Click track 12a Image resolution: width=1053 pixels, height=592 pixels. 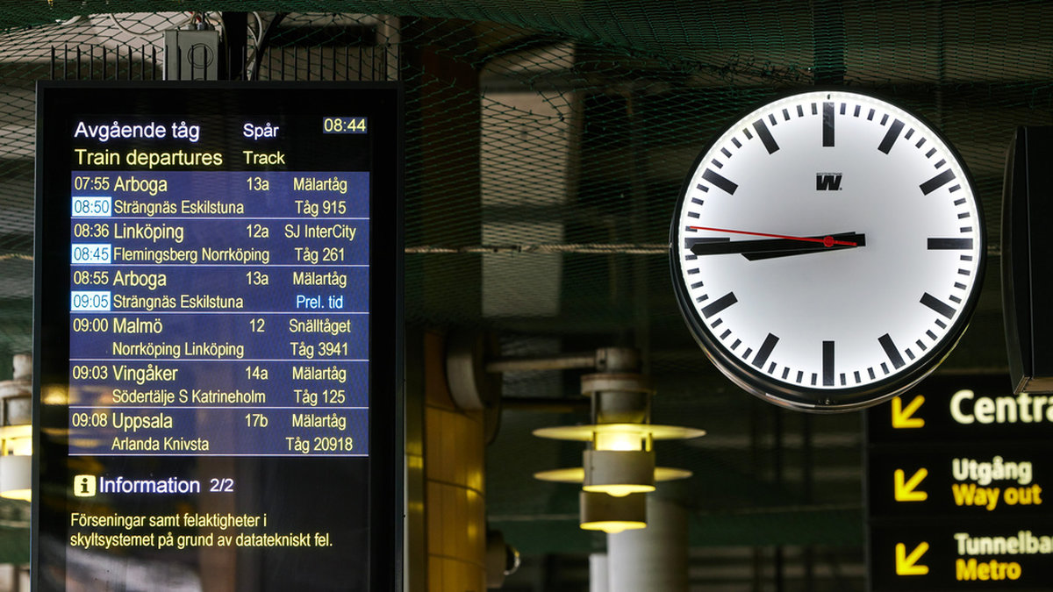point(257,232)
